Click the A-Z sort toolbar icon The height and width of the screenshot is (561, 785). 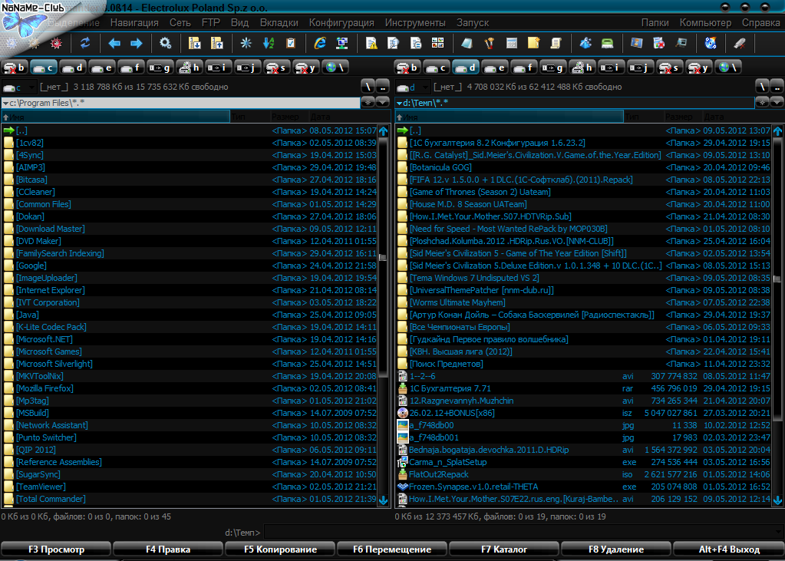[268, 43]
